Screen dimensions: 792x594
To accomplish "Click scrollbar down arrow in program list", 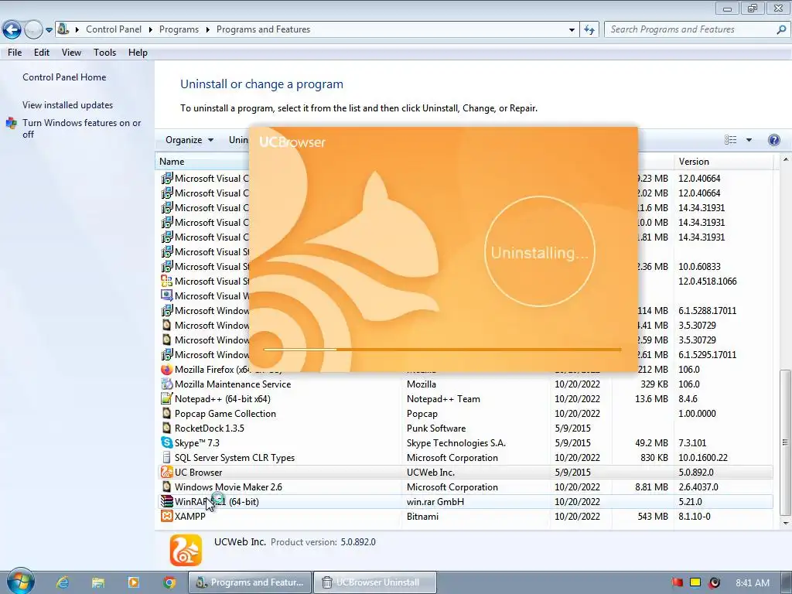I will point(785,524).
